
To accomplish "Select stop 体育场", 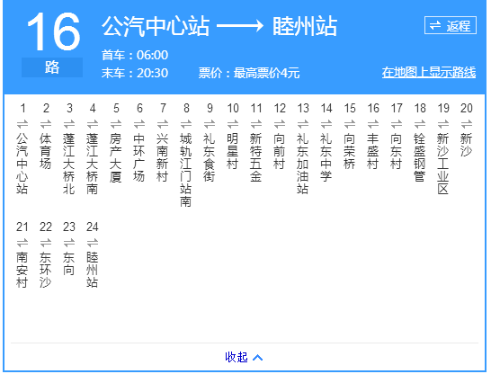I will (46, 151).
